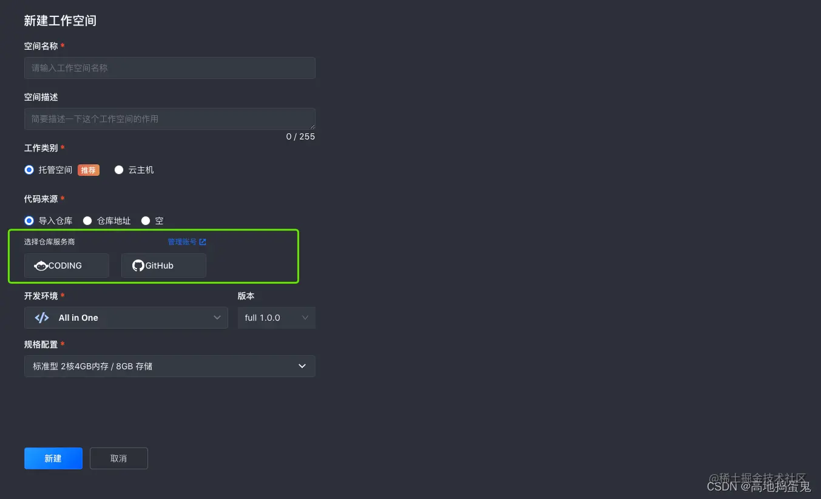
Task: Choose CODING as repository provider
Action: tap(67, 266)
